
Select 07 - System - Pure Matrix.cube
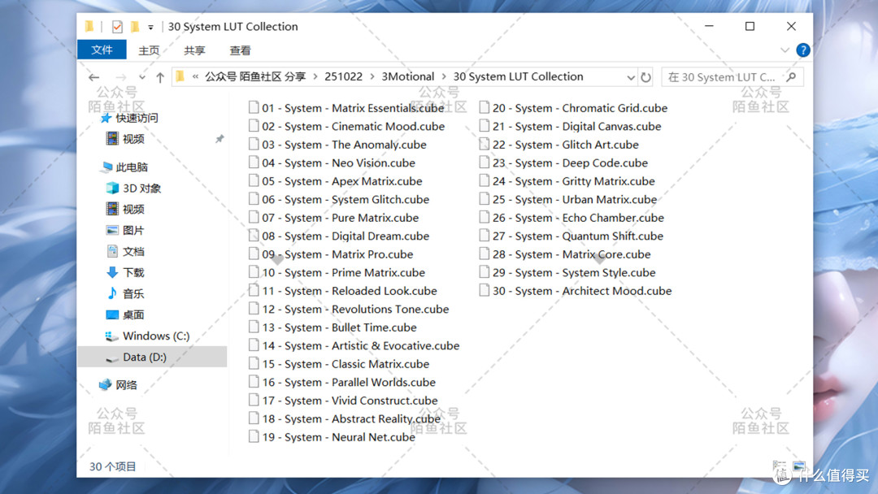341,218
